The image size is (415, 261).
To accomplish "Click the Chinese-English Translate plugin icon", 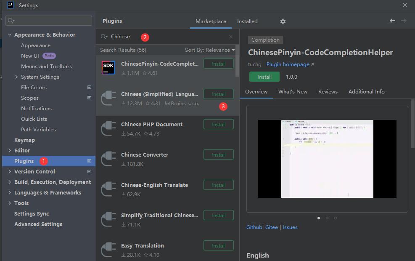I will click(108, 189).
